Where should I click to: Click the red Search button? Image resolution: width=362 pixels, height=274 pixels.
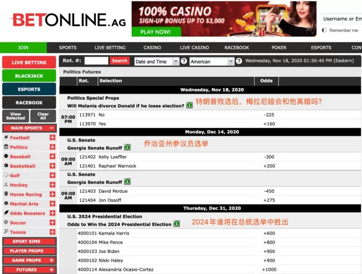click(x=119, y=61)
